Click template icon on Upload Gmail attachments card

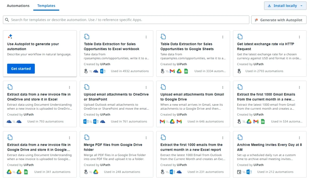pos(163,87)
